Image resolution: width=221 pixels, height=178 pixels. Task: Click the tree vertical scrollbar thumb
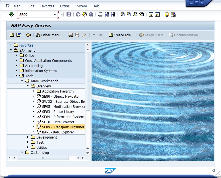tap(88, 82)
